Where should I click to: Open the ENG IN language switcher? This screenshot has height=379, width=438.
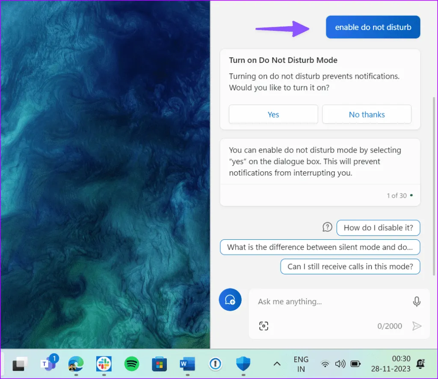(x=301, y=364)
